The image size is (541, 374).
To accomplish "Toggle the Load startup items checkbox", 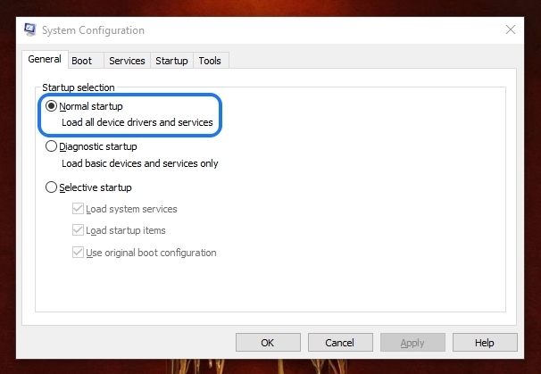I will [x=78, y=230].
